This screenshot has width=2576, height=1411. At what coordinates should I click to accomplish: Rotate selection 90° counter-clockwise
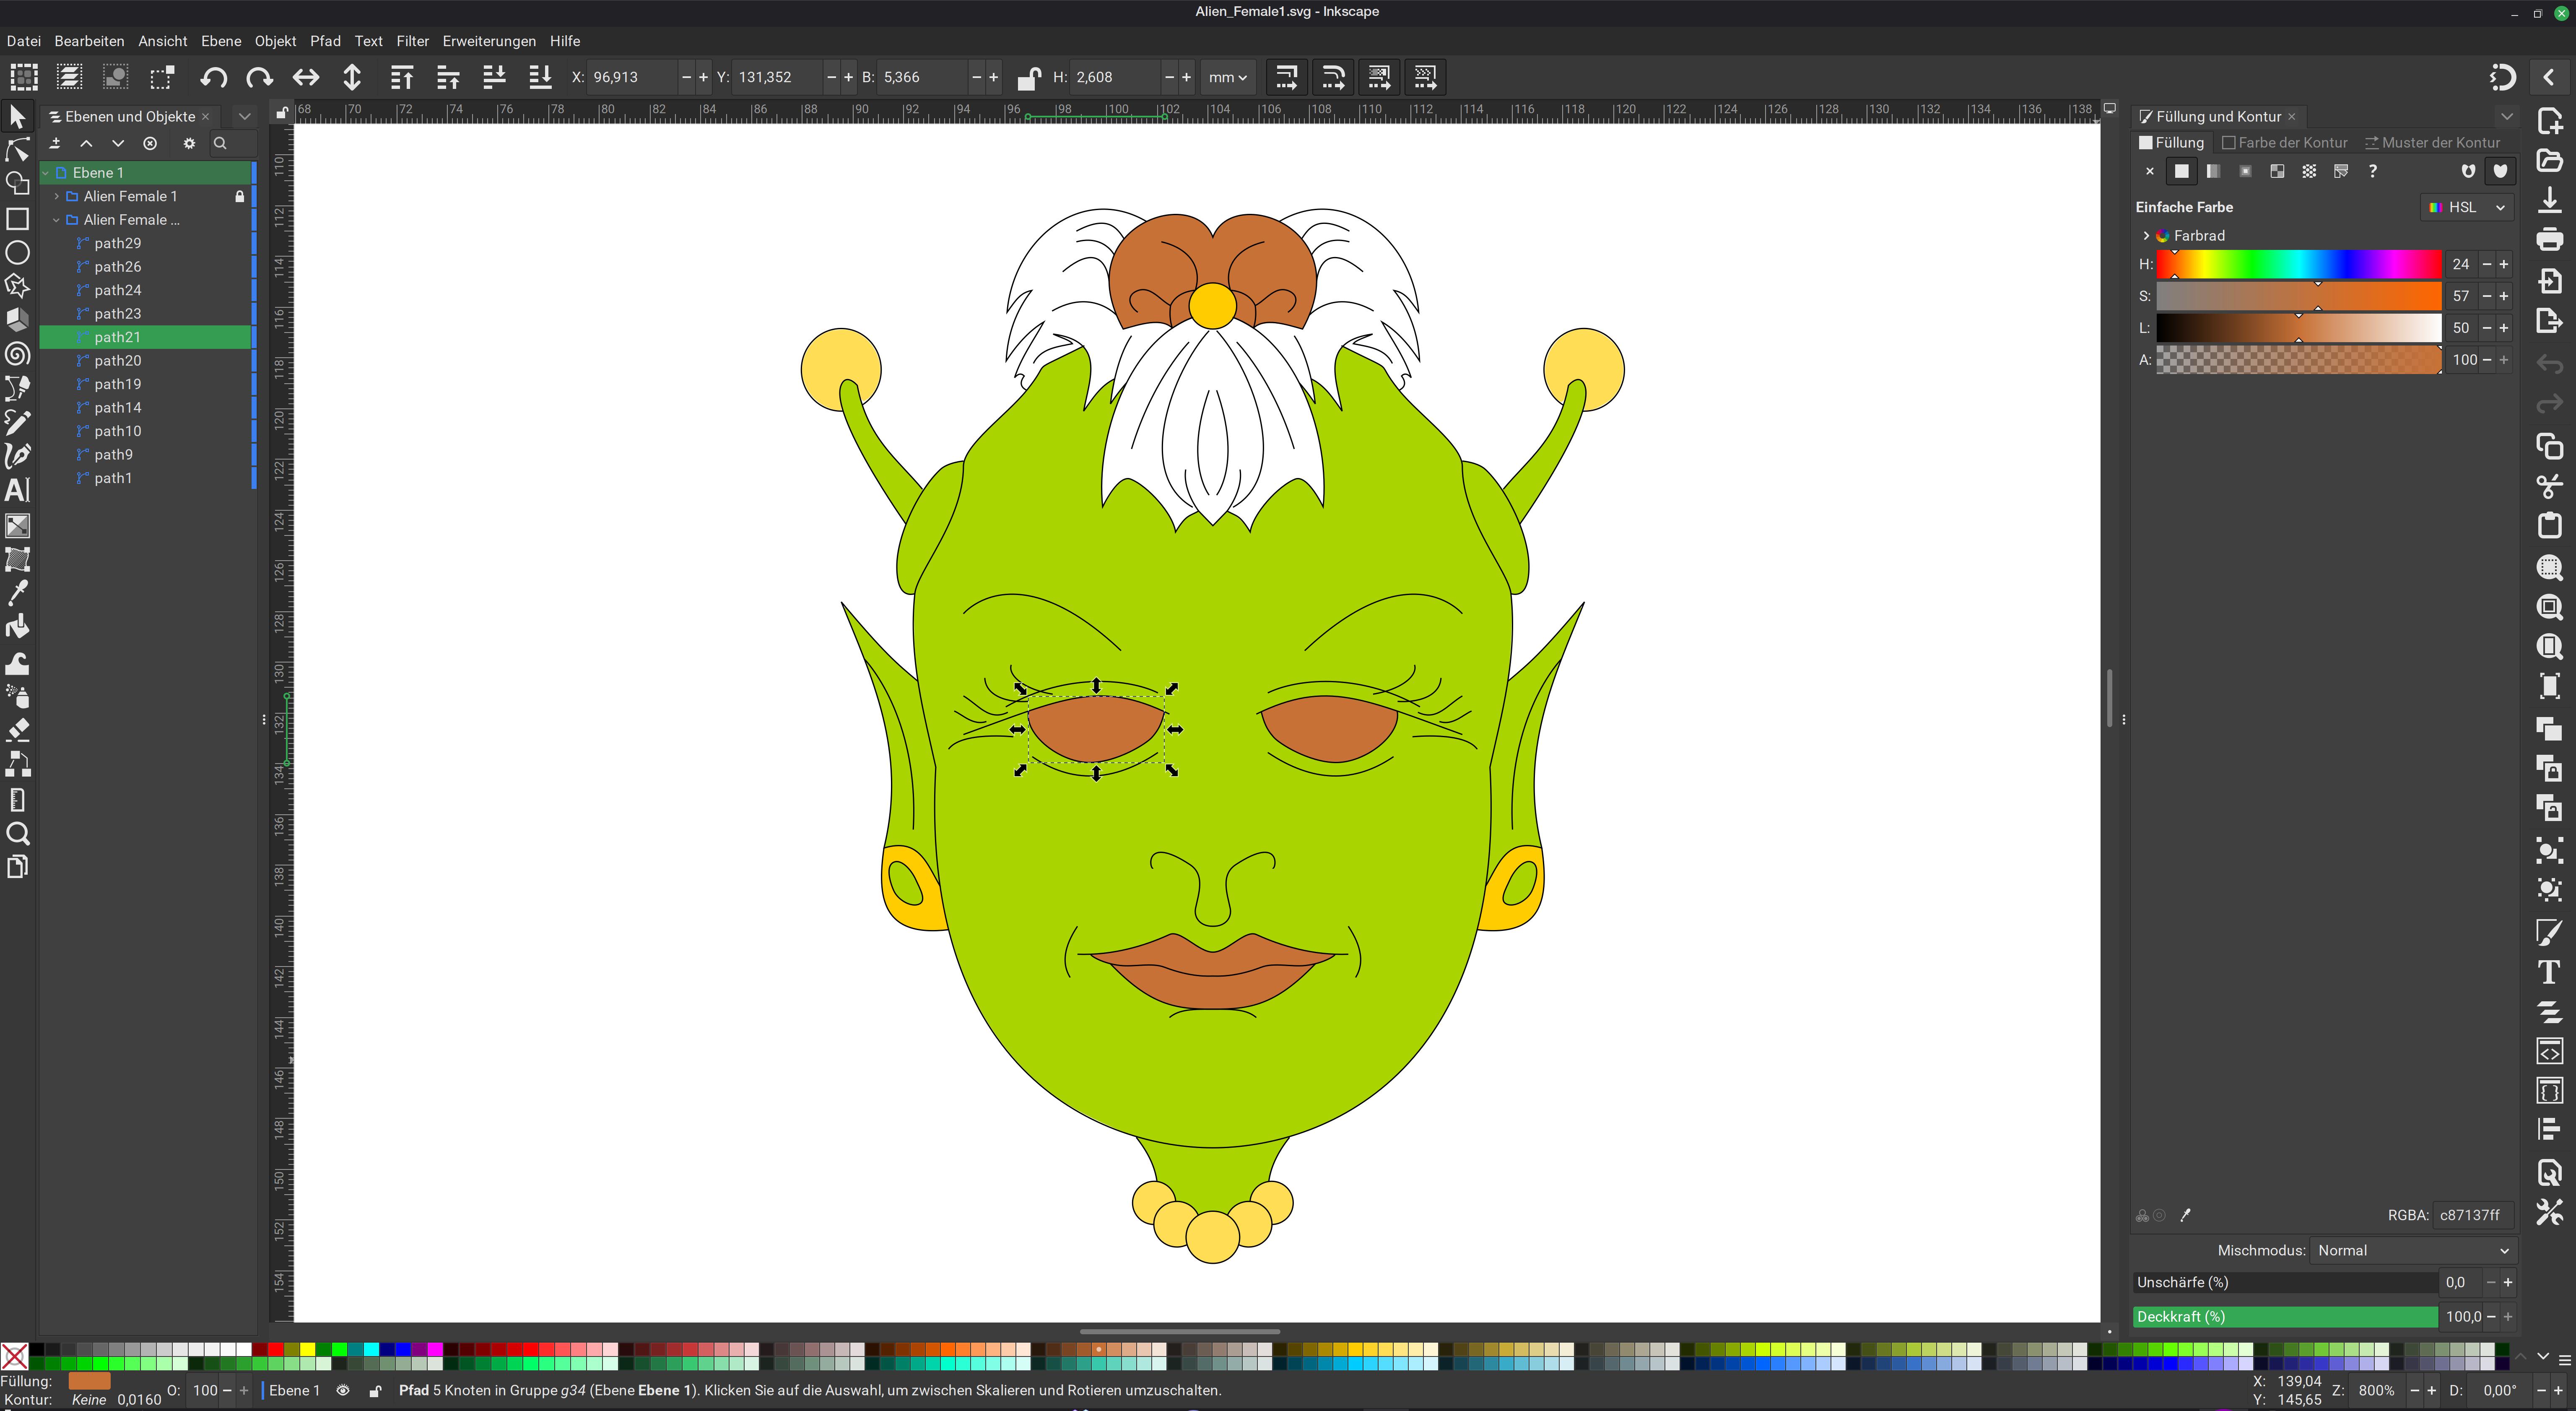point(213,77)
